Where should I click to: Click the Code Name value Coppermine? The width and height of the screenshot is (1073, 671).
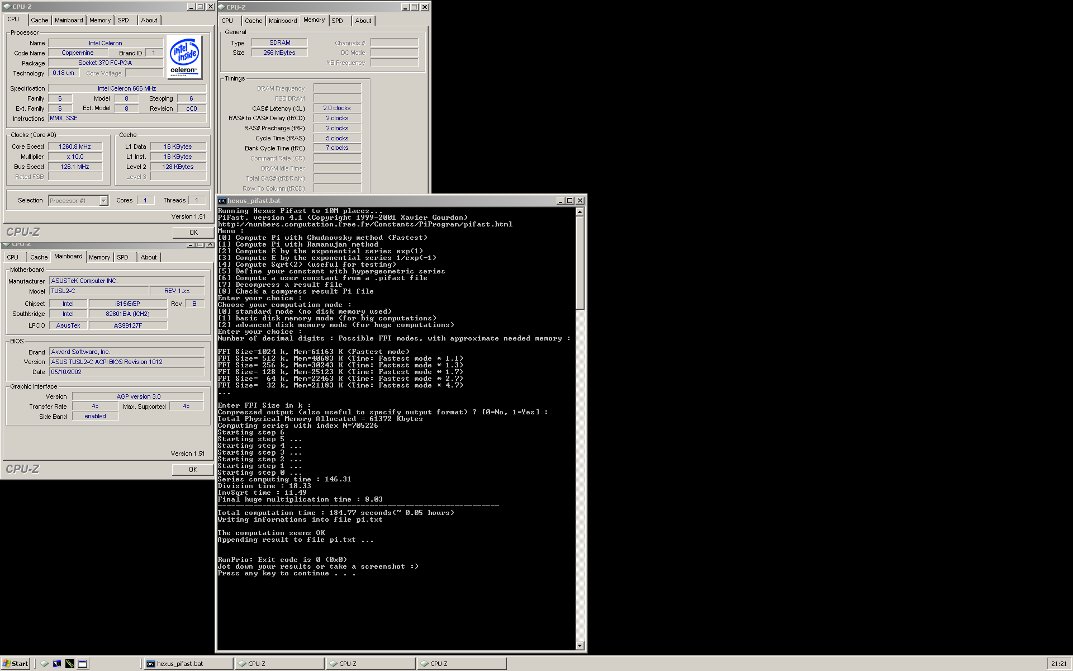coord(78,53)
